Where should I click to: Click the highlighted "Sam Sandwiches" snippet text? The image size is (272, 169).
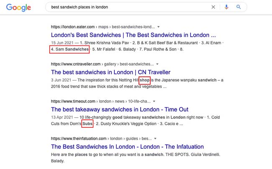pyautogui.click(x=69, y=50)
